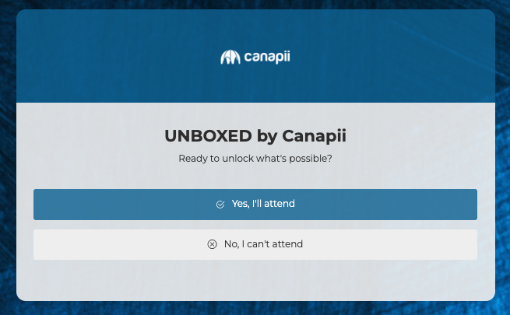The height and width of the screenshot is (315, 510).
Task: Click the Canapii arch logo icon
Action: pos(229,58)
